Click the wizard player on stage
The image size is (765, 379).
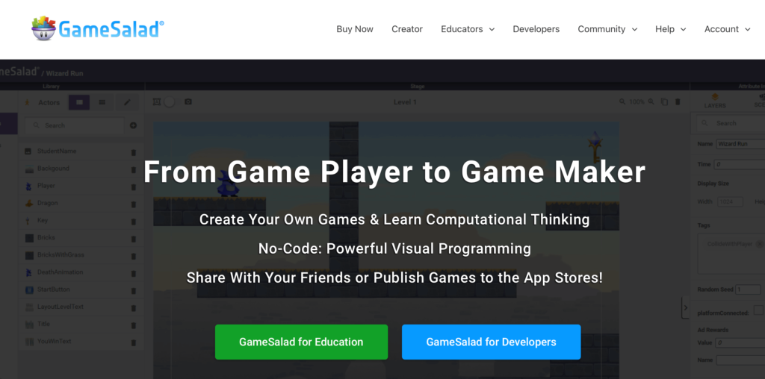tap(227, 184)
